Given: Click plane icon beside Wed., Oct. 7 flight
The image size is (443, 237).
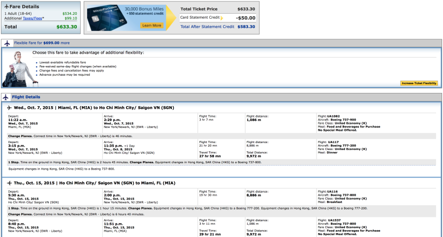Looking at the screenshot, I should pyautogui.click(x=9, y=108).
